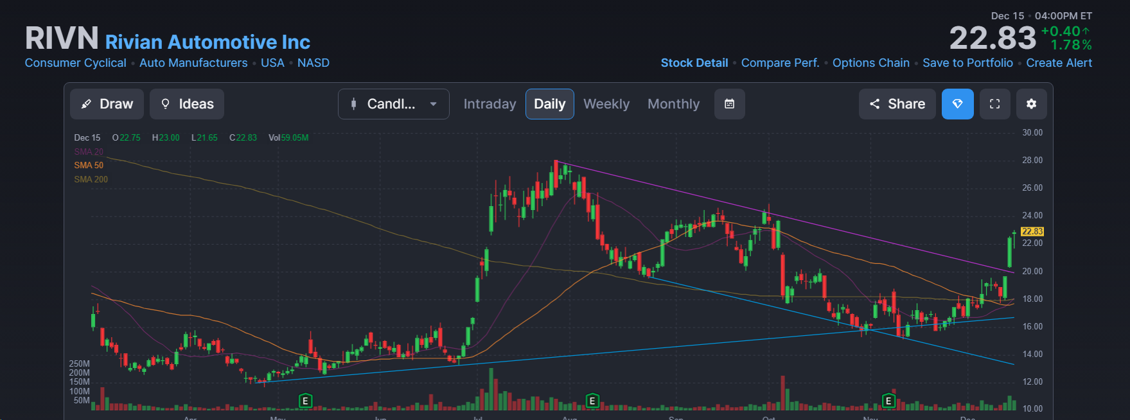Screen dimensions: 1130x420
Task: Click the Draw pencil button
Action: [x=107, y=104]
